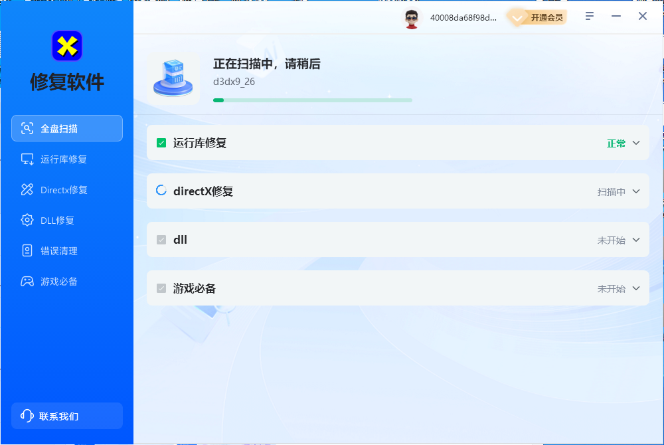Toggle the dll checkbox
664x445 pixels.
pyautogui.click(x=161, y=240)
